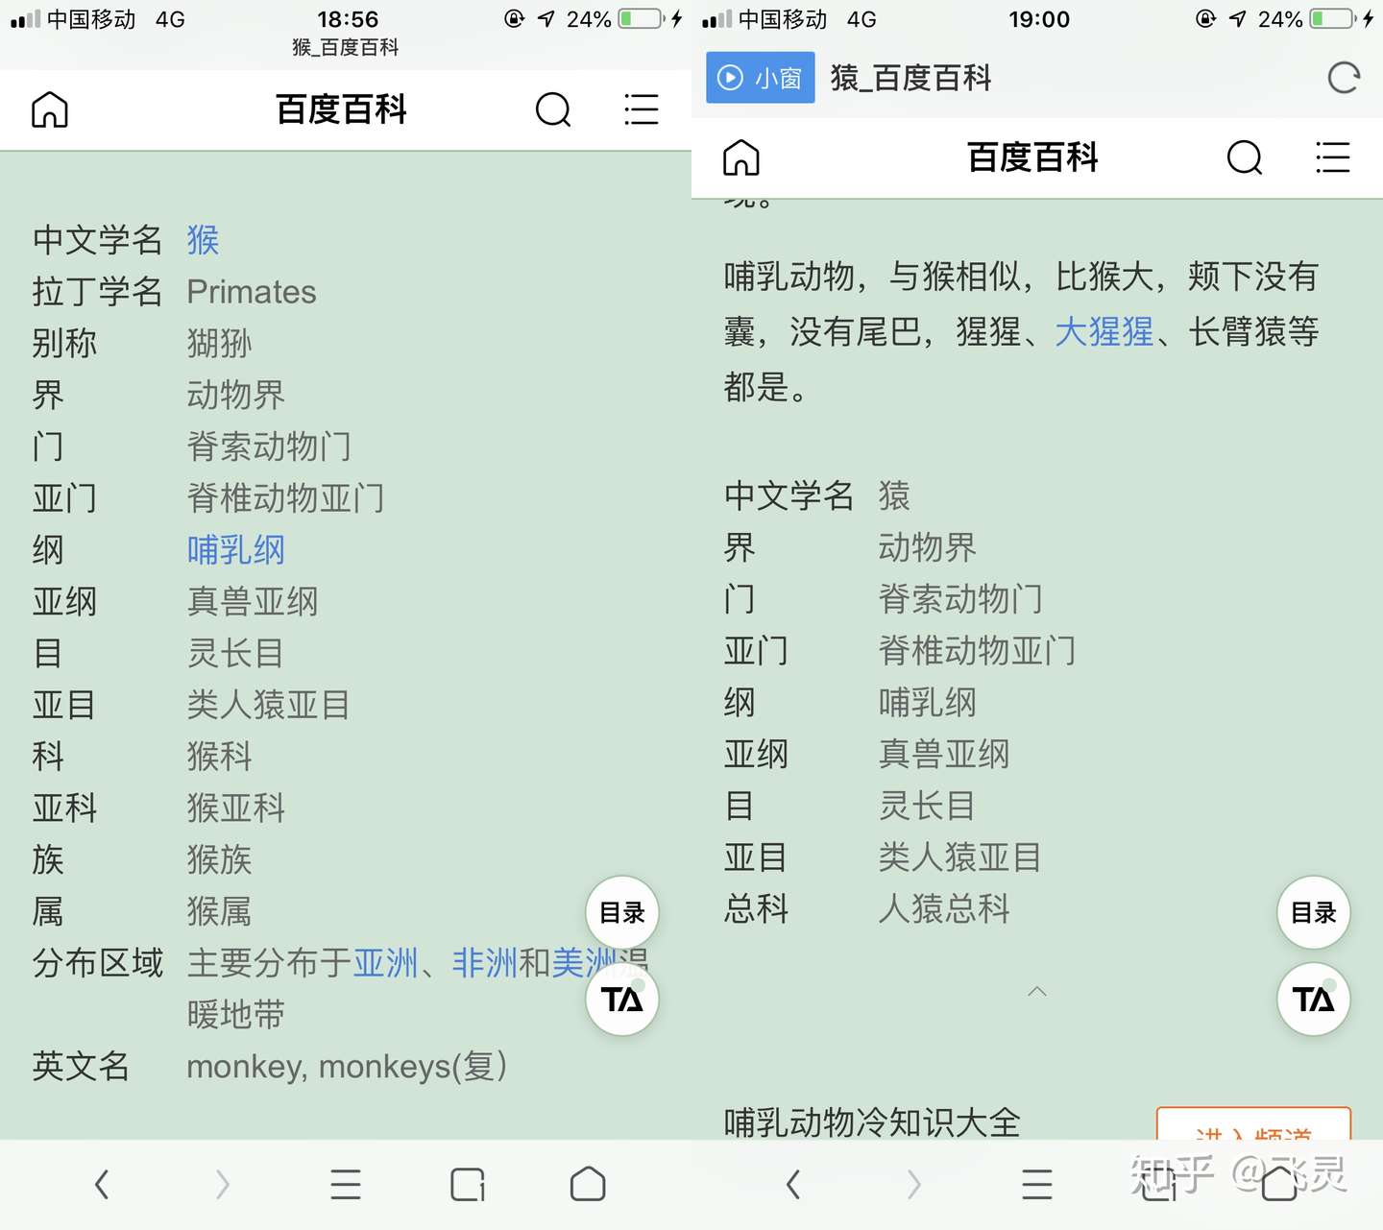This screenshot has width=1383, height=1230.
Task: Go back in left browser toolbar
Action: 102,1184
